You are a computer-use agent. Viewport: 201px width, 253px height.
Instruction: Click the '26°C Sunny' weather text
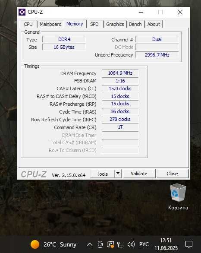(x=60, y=244)
